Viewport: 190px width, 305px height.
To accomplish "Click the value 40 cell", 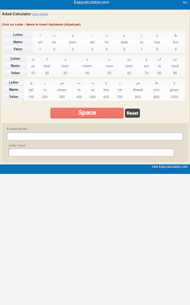I will point(87,73).
